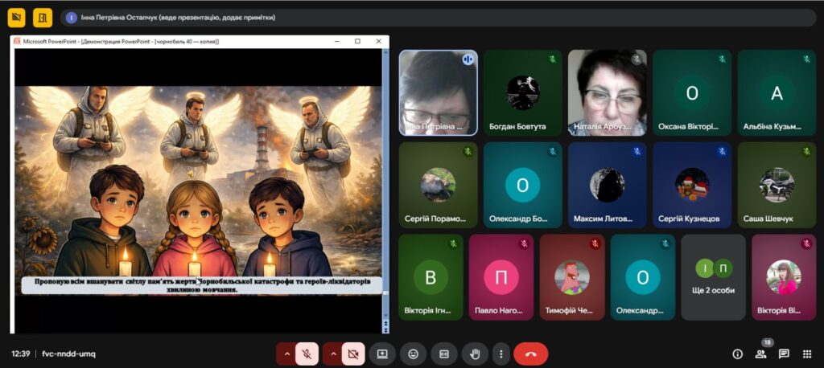Viewport: 824px width, 368px height.
Task: Turn on the camera
Action: point(352,354)
